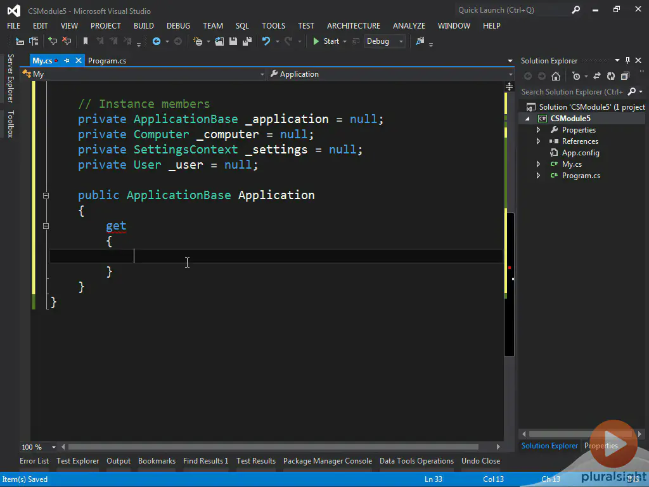The height and width of the screenshot is (487, 649).
Task: Click the Navigate Backward toolbar icon
Action: (x=157, y=41)
